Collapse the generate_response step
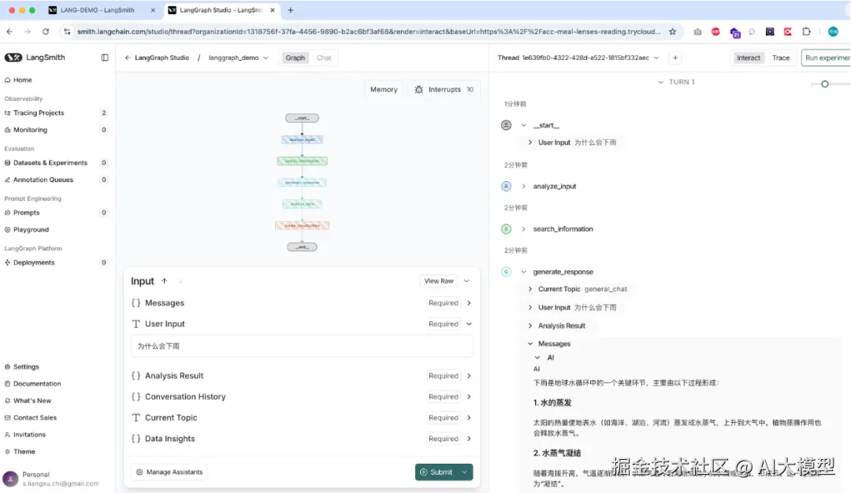The height and width of the screenshot is (493, 851). 524,272
